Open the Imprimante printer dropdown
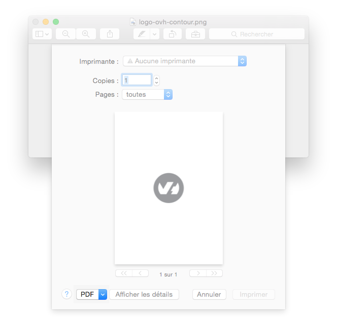This screenshot has height=320, width=337. [185, 61]
